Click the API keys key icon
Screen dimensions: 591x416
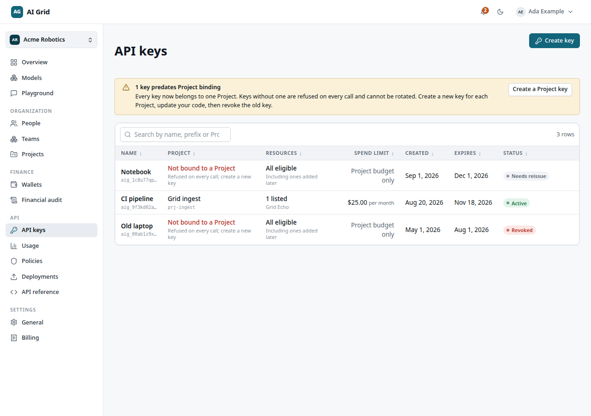14,230
